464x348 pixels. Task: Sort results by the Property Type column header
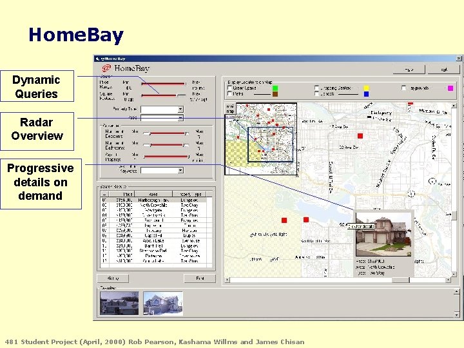[x=189, y=194]
